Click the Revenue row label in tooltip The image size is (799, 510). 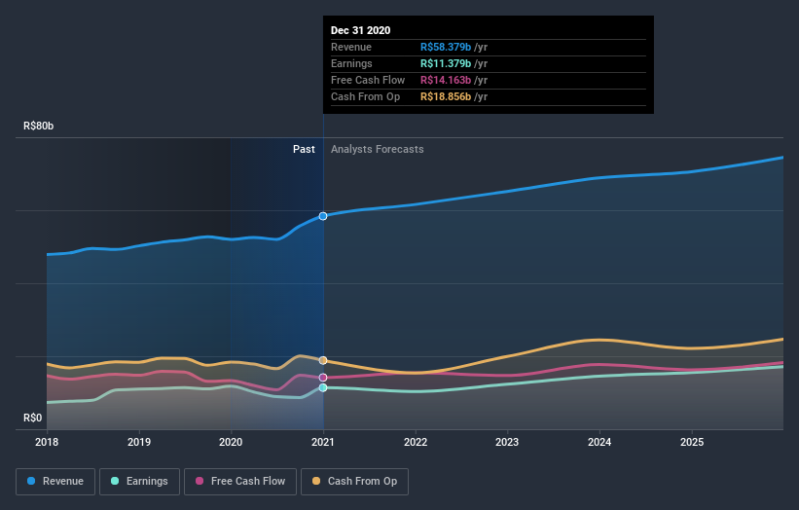coord(351,47)
